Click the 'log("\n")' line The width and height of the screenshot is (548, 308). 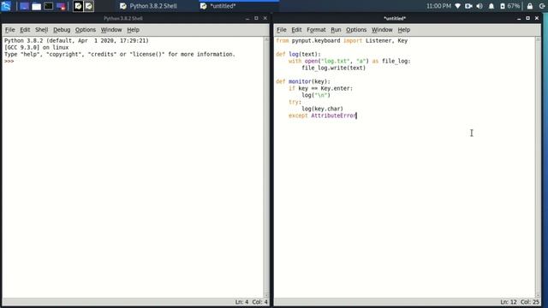coord(316,95)
